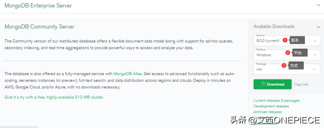Click red annotation marker number 3
The image size is (324, 128).
click(x=284, y=65)
